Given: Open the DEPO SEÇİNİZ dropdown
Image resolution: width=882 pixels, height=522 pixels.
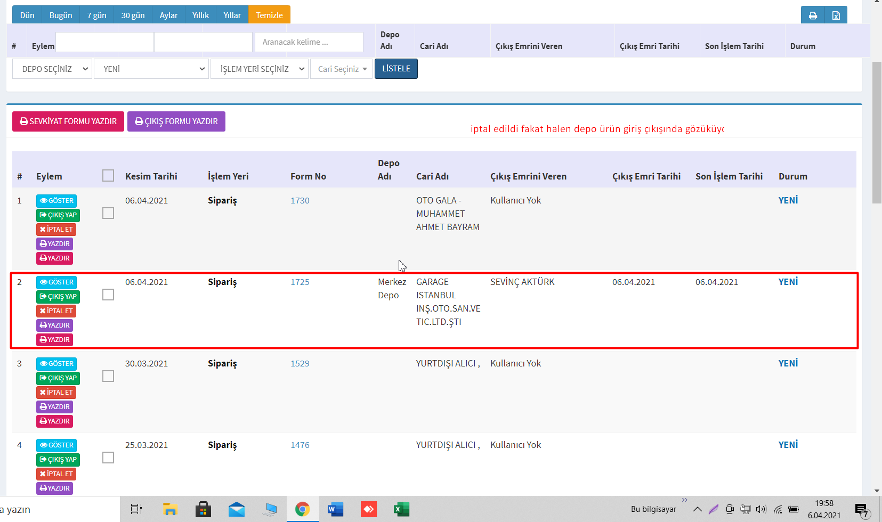Looking at the screenshot, I should (52, 69).
